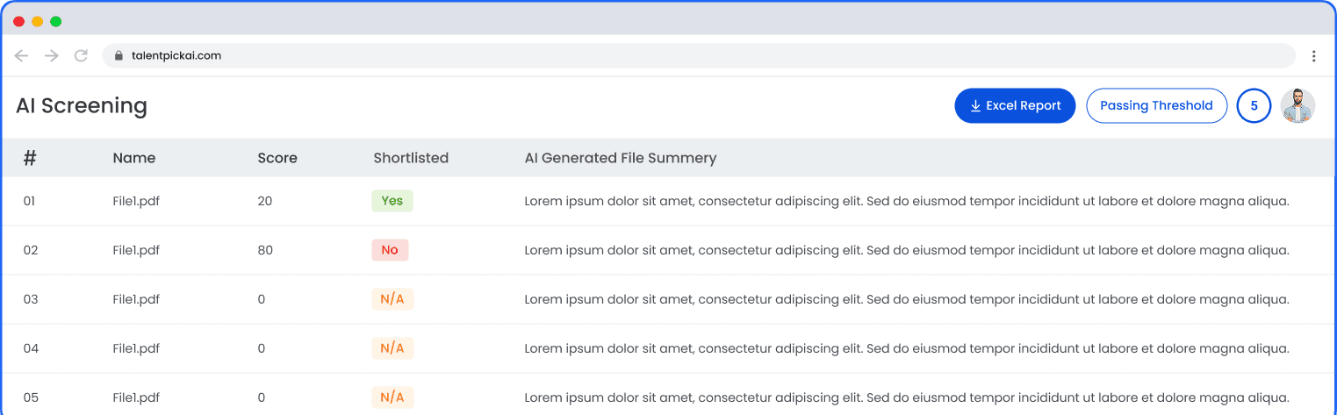Click the N/A badge in row 05
1337x415 pixels.
pos(392,397)
